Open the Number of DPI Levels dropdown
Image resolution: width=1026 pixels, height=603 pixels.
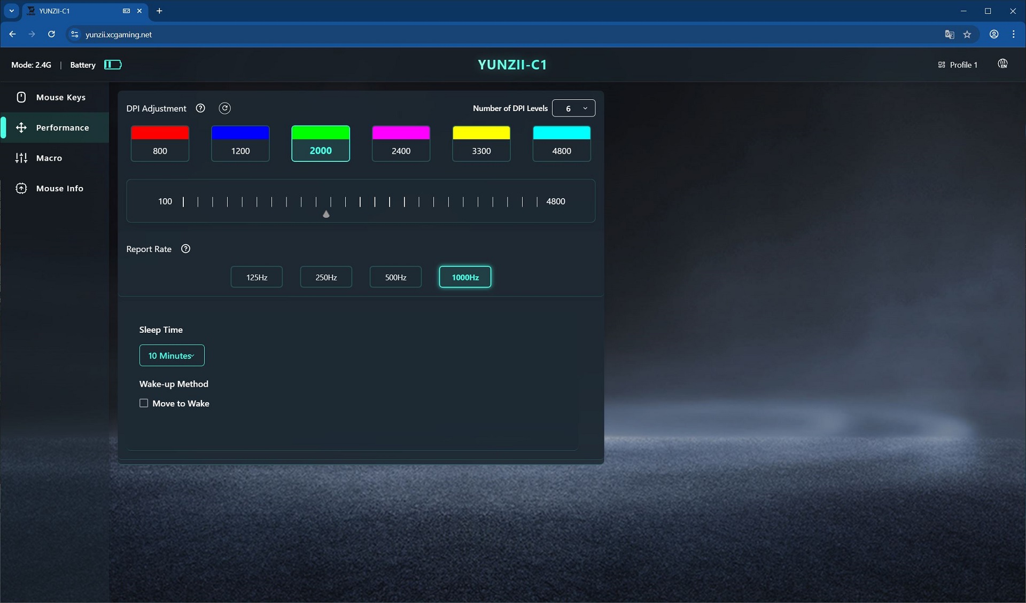coord(573,108)
